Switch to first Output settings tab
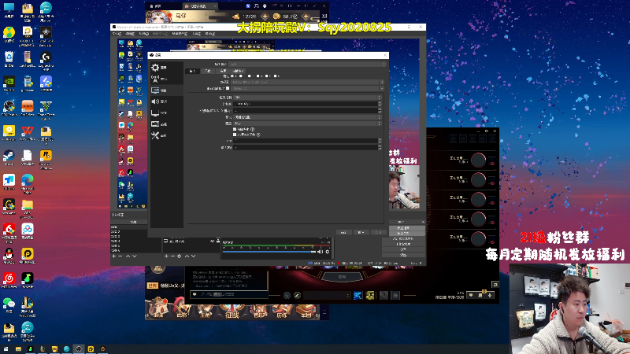Image resolution: width=630 pixels, height=354 pixels. click(192, 71)
